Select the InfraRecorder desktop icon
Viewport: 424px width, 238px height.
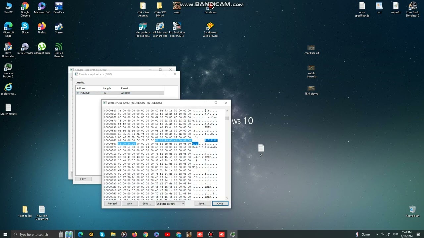(x=25, y=49)
